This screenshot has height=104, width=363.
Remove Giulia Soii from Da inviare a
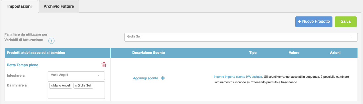coord(76,86)
